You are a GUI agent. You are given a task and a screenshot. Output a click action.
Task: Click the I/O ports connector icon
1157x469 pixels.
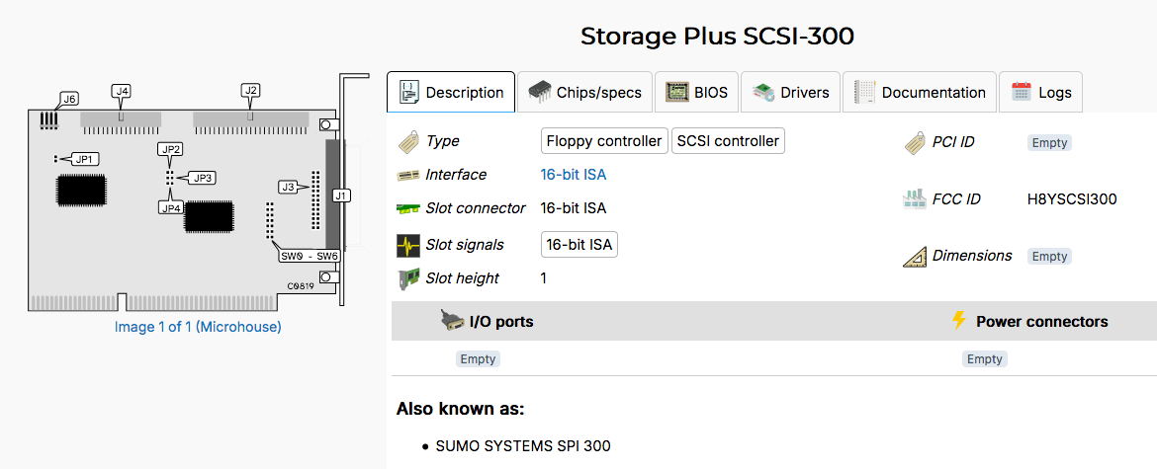coord(453,321)
